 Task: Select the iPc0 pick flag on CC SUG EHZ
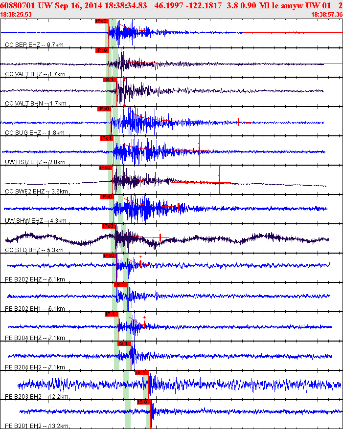[x=104, y=109]
